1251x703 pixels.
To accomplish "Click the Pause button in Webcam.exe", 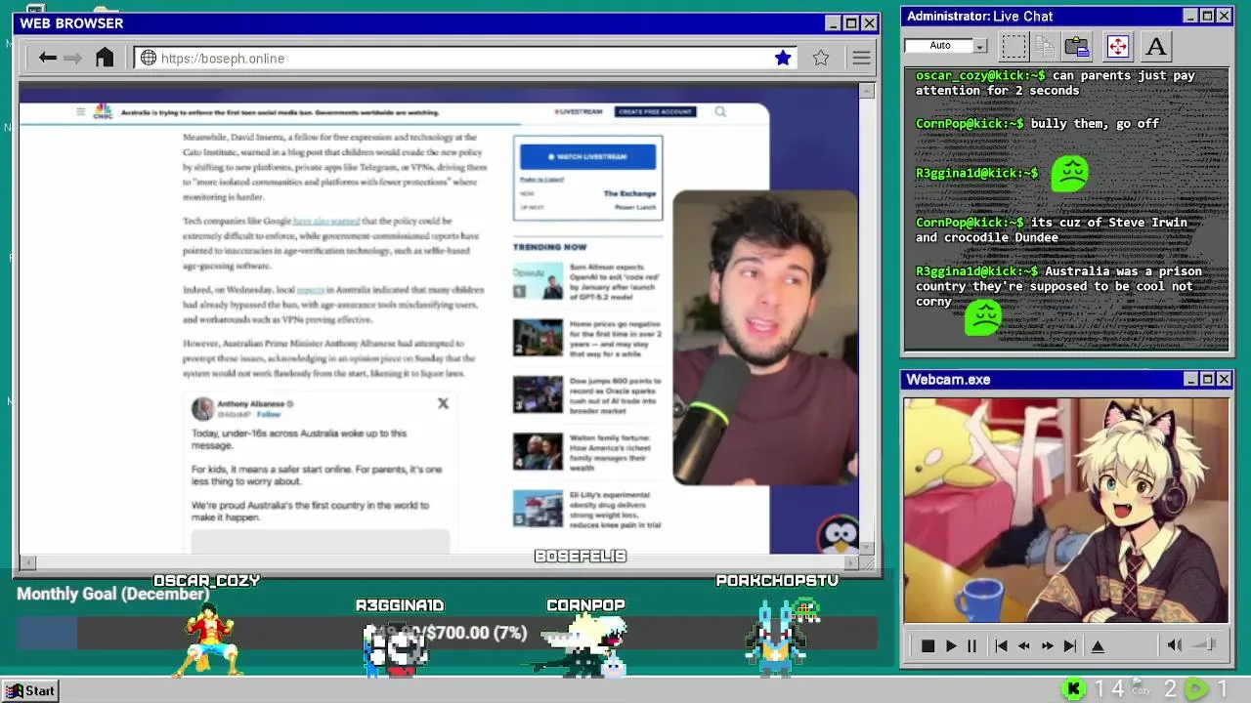I will (x=971, y=645).
